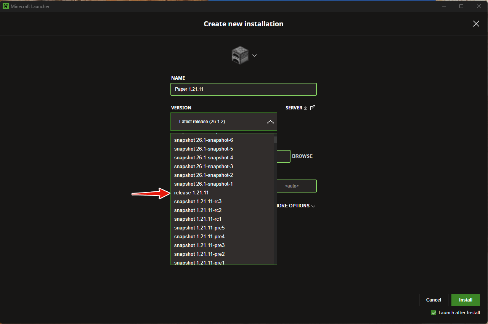Viewport: 488px width, 324px height.
Task: Close the Create new installation dialog
Action: [x=476, y=24]
